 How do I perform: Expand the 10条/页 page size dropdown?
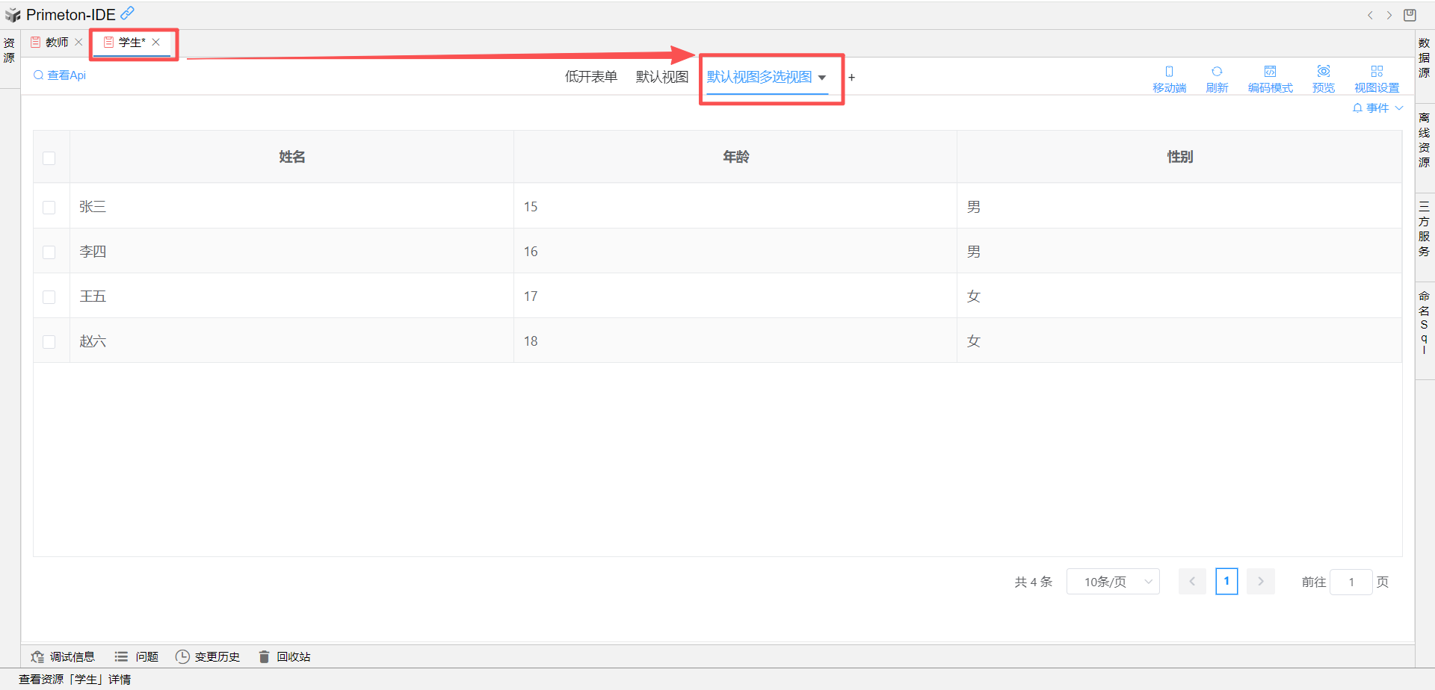point(1113,582)
